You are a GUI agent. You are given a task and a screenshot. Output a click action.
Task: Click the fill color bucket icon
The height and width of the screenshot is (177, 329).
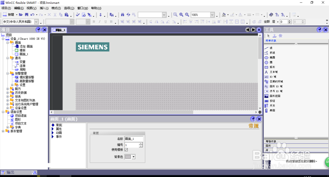coord(224,15)
